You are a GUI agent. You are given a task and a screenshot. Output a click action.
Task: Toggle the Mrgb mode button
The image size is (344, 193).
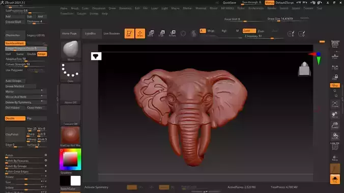tap(211, 31)
